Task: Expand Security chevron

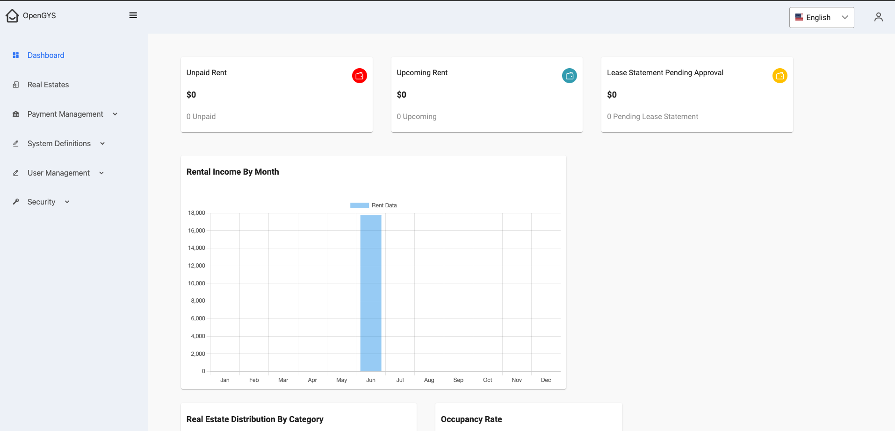Action: pyautogui.click(x=67, y=202)
